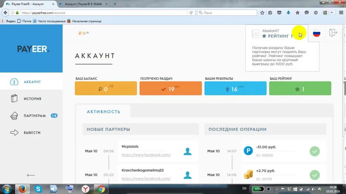Open Mcpistols facebook link

[146, 155]
